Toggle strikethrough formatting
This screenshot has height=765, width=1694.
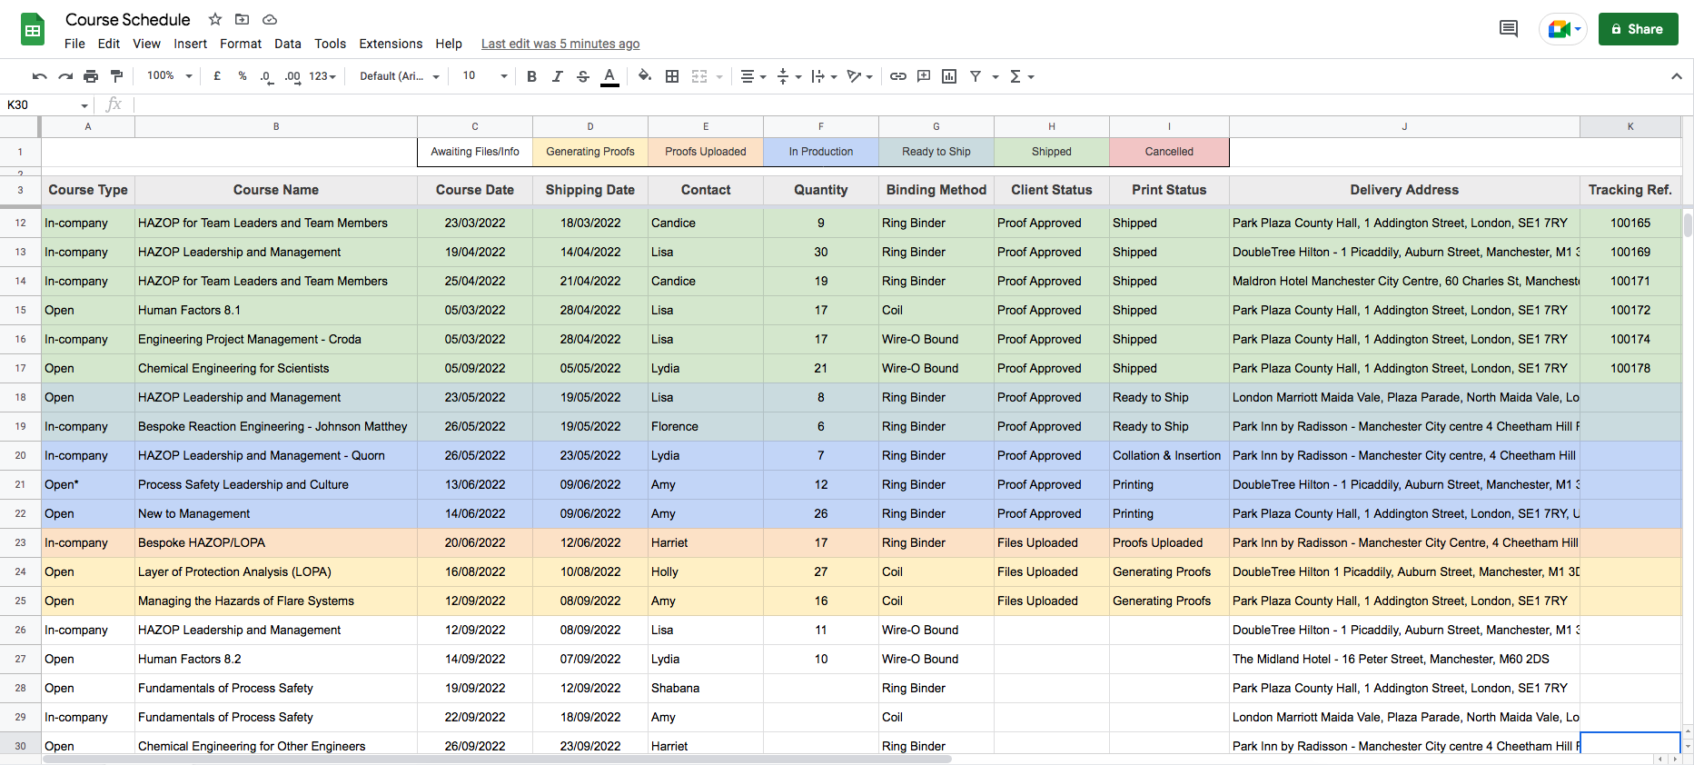pyautogui.click(x=583, y=76)
